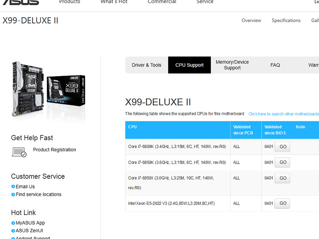Select the CPU Support tab
The width and height of the screenshot is (319, 239).
(189, 65)
